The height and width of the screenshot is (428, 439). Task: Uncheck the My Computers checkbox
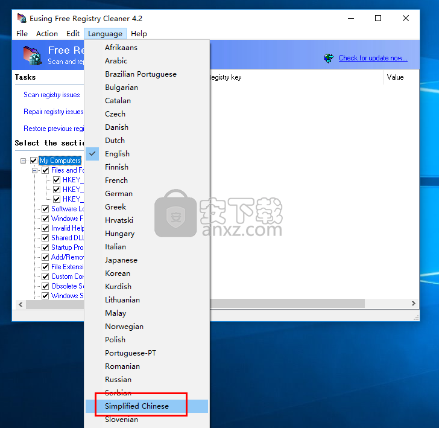[34, 161]
